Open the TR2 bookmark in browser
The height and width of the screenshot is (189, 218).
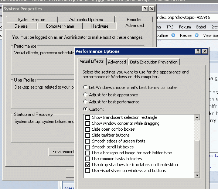170,27
